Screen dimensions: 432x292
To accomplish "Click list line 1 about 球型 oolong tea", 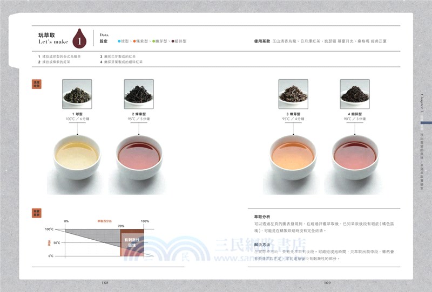I will (x=59, y=57).
